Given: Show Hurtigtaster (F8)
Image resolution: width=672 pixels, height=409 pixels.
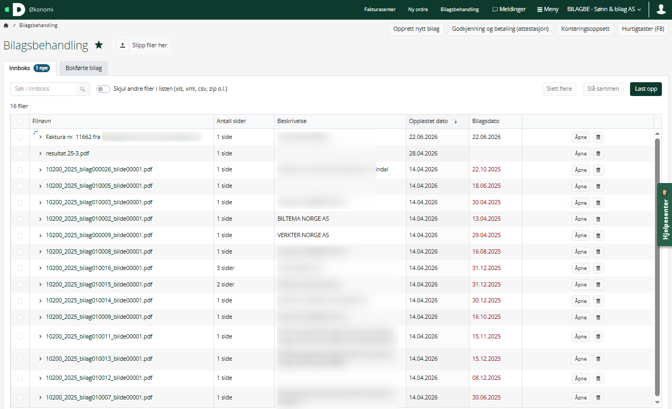Looking at the screenshot, I should pyautogui.click(x=643, y=29).
